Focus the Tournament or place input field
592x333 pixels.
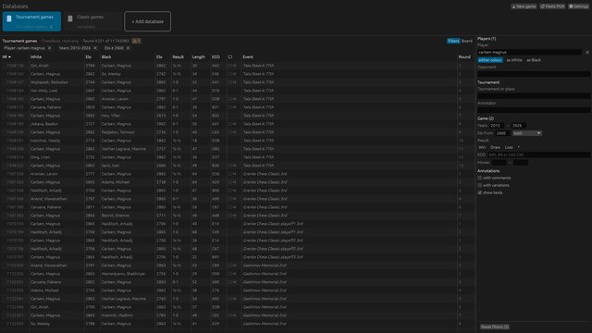click(534, 96)
